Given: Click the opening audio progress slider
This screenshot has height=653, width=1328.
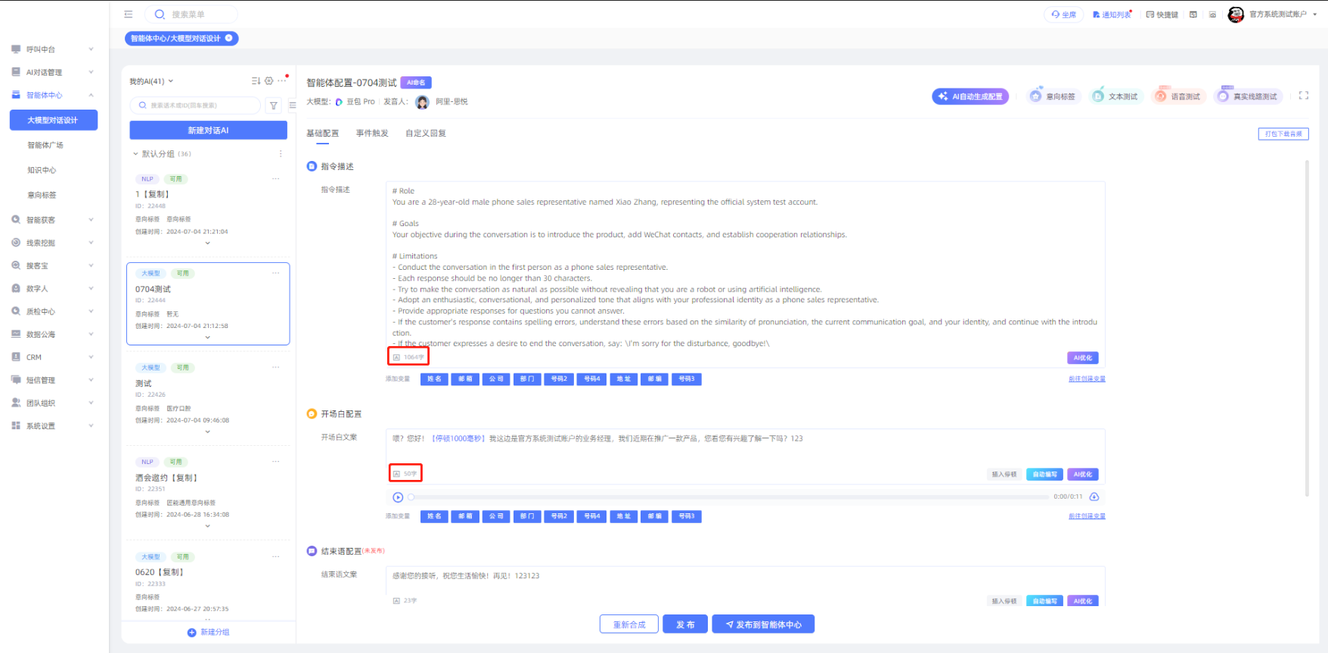Looking at the screenshot, I should pos(726,497).
